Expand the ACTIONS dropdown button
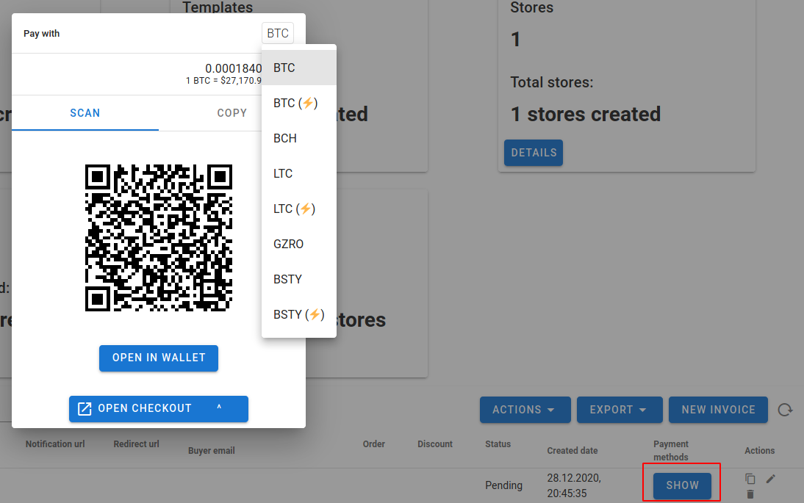 (525, 410)
